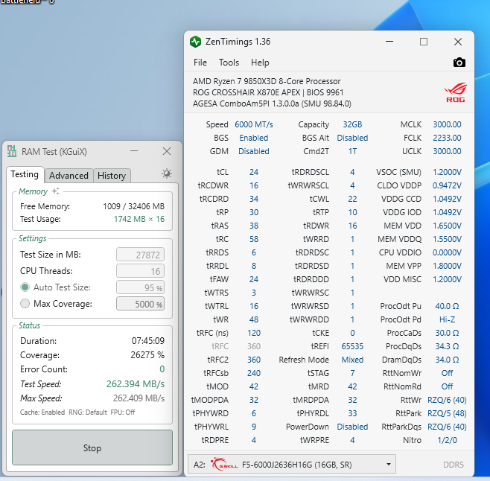
Task: Click the MEM VDDQ value 1.5500V
Action: 447,239
